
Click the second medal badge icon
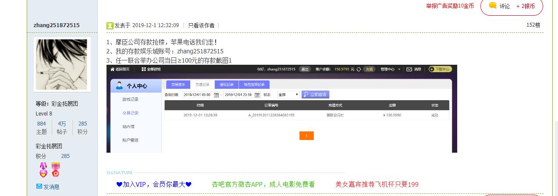point(55,169)
